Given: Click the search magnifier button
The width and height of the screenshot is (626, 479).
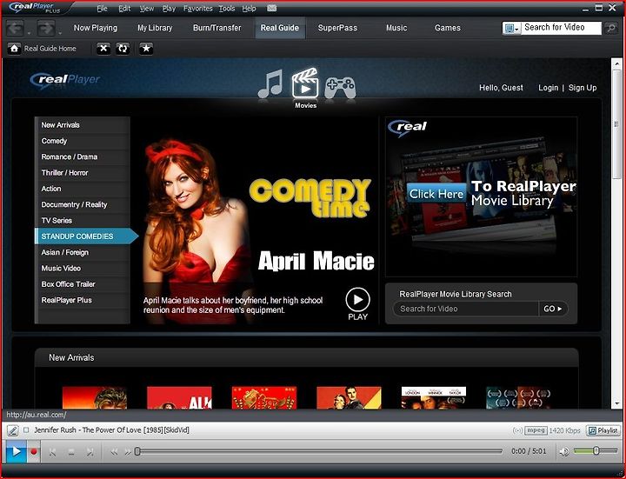Looking at the screenshot, I should click(x=611, y=28).
